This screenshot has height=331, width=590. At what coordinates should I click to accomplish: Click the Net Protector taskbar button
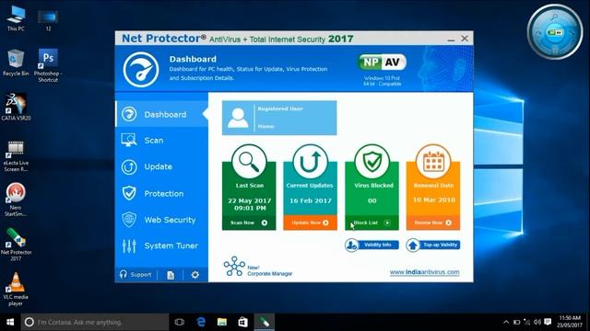(265, 322)
